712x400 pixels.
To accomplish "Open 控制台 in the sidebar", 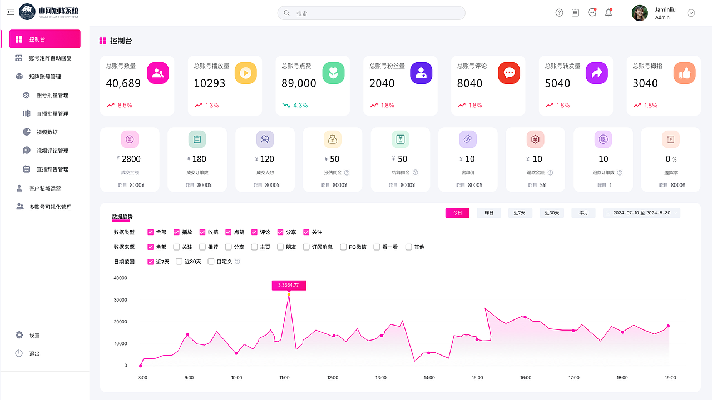I will coord(44,39).
